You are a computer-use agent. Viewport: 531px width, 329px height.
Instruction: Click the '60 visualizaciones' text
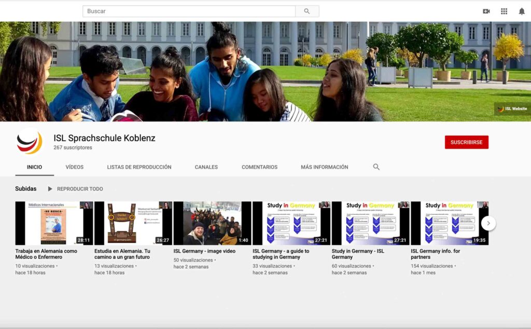352,266
